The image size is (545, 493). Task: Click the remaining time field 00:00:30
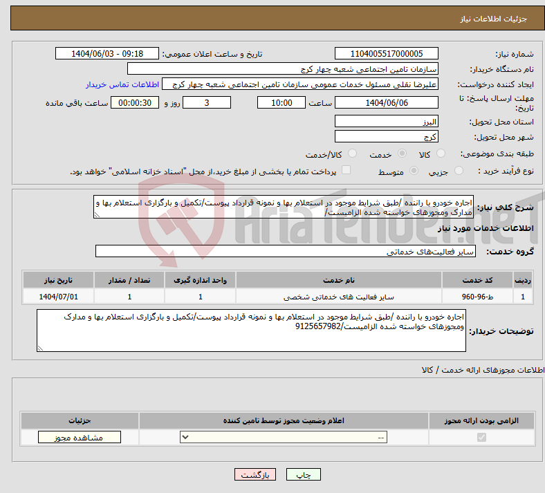[135, 102]
